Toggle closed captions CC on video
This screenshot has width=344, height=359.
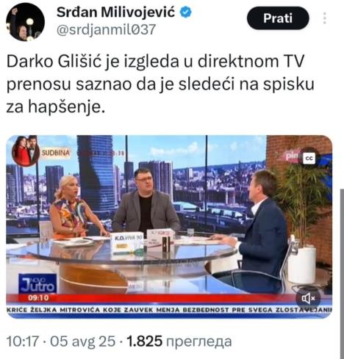point(309,159)
